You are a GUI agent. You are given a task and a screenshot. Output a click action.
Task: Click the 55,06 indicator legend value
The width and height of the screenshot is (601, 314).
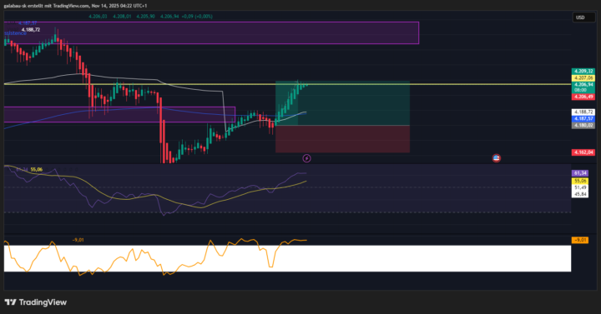click(37, 169)
